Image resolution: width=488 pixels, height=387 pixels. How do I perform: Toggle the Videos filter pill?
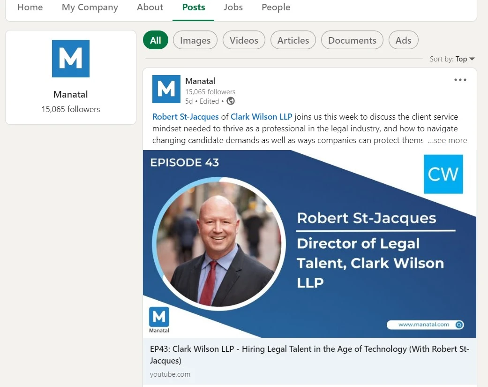point(244,40)
